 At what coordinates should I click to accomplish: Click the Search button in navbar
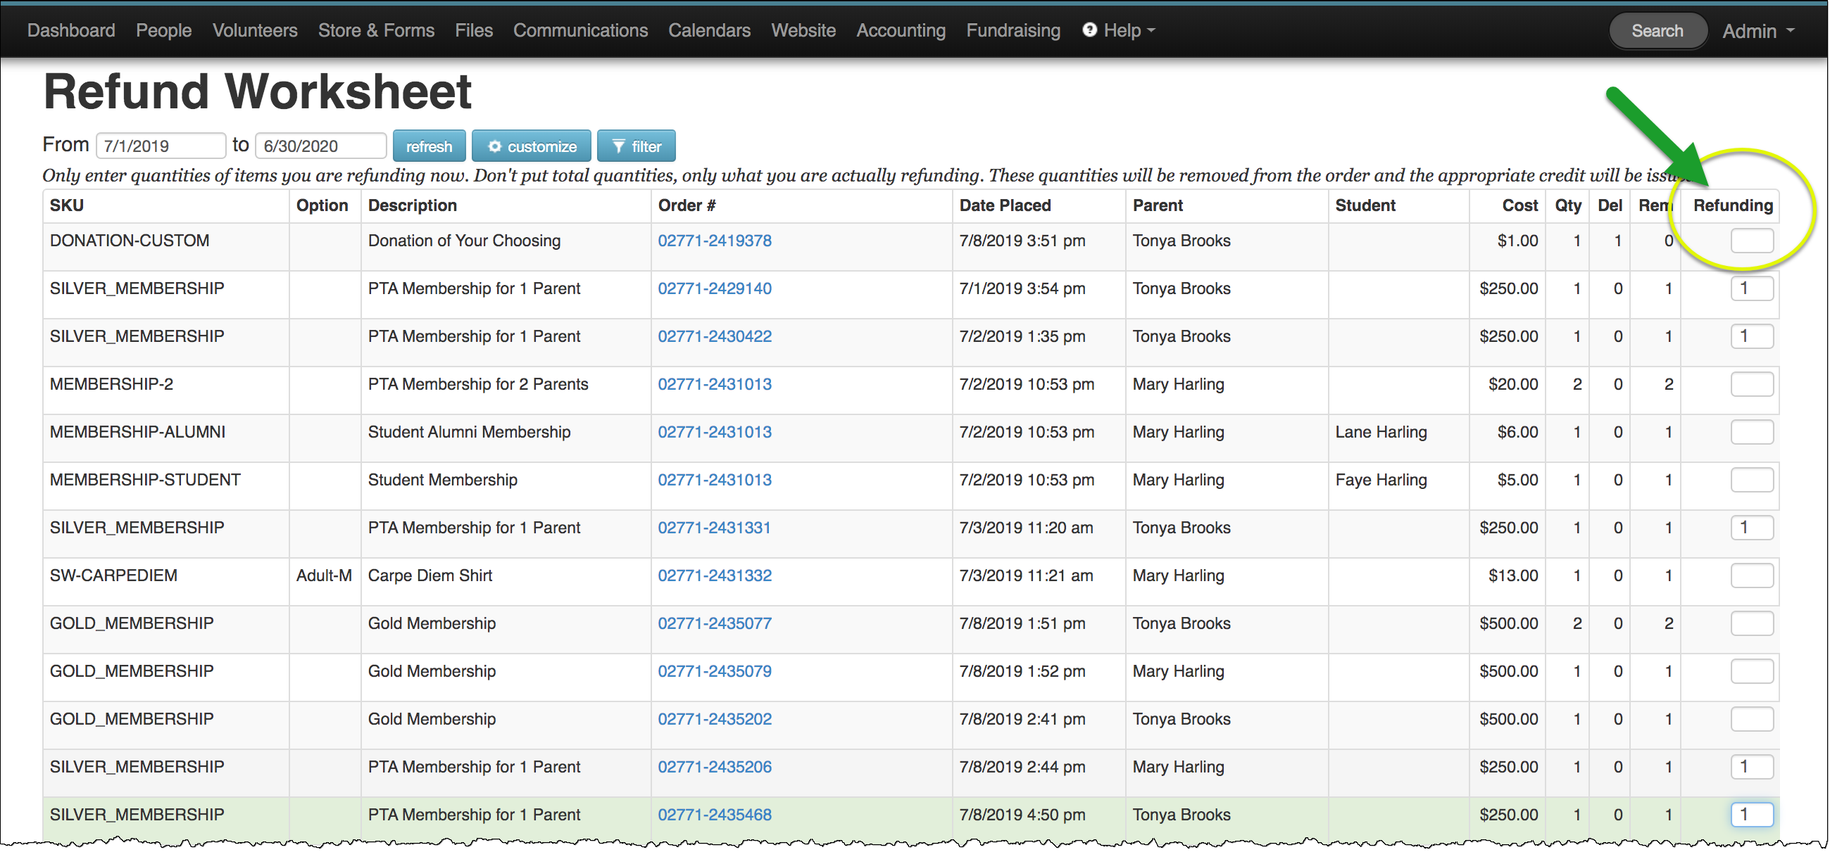[x=1657, y=31]
